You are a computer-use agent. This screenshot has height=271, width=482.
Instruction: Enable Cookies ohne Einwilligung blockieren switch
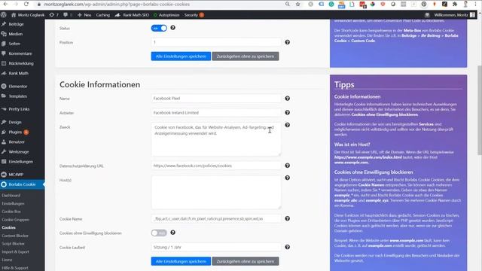(x=159, y=233)
